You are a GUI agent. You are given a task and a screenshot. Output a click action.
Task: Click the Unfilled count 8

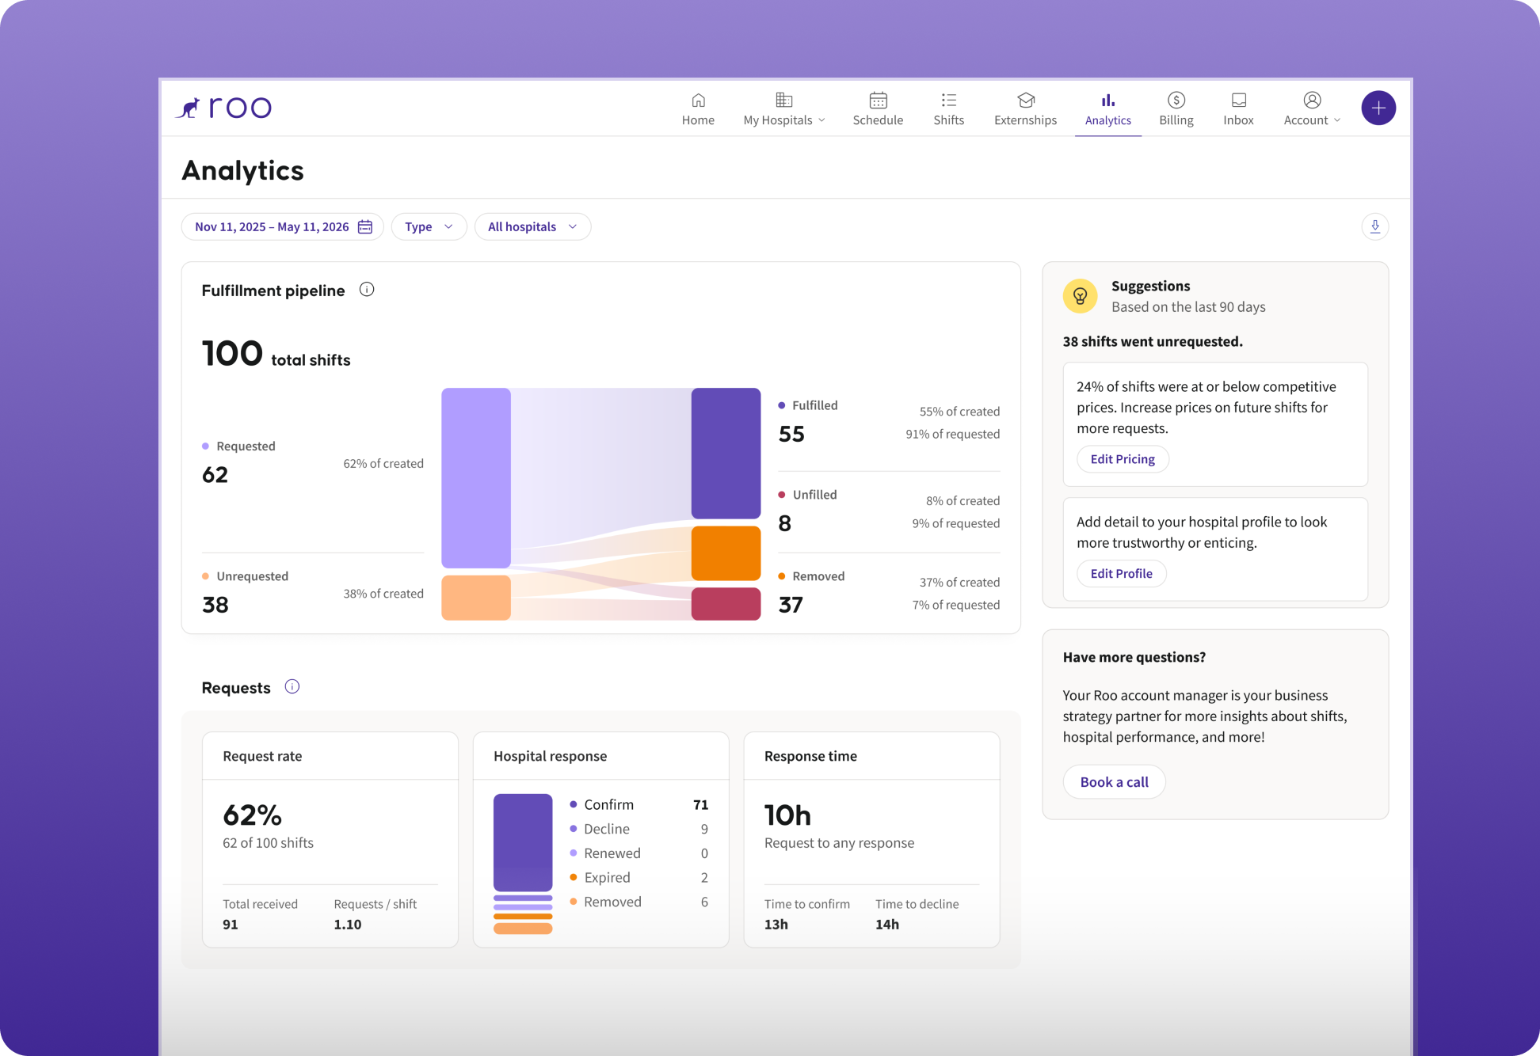(x=785, y=523)
